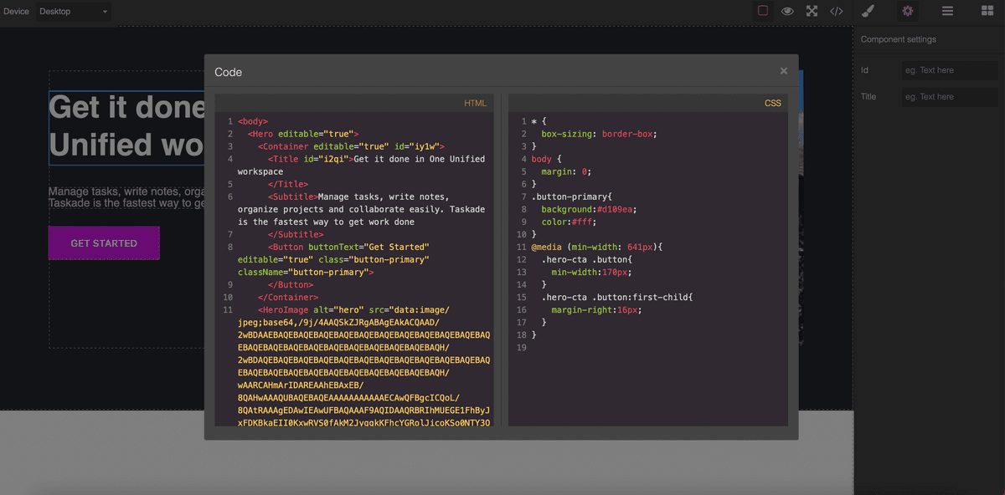
Task: Toggle preview mode with the eye icon
Action: coord(787,11)
